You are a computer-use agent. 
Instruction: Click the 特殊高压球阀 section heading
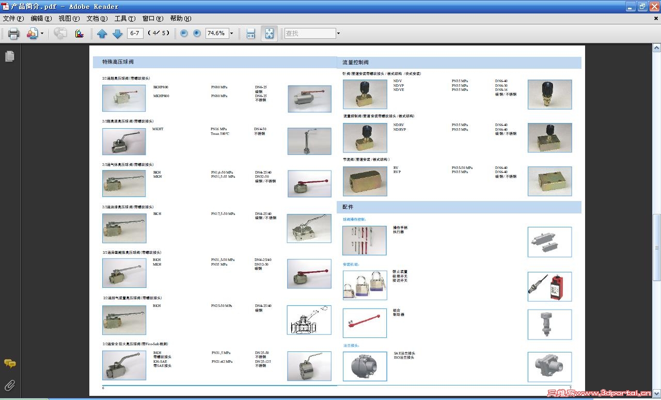(x=118, y=62)
